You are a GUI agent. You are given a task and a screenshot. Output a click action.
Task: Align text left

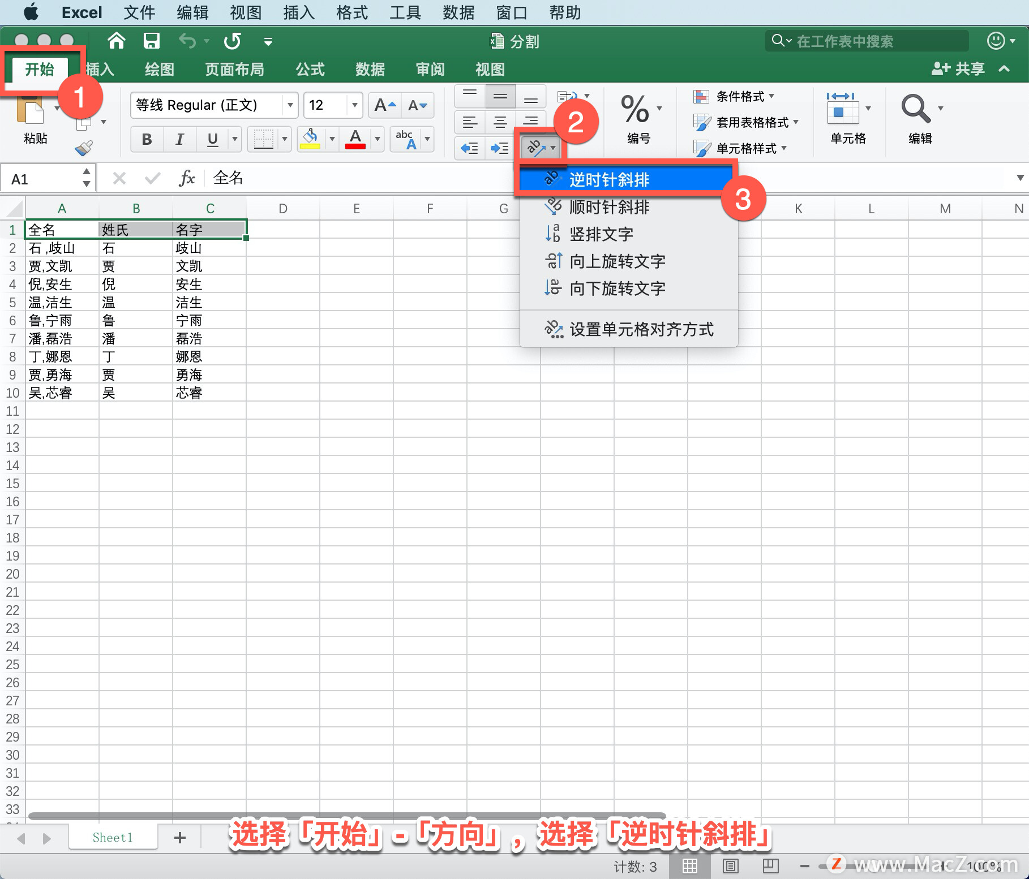[x=470, y=122]
